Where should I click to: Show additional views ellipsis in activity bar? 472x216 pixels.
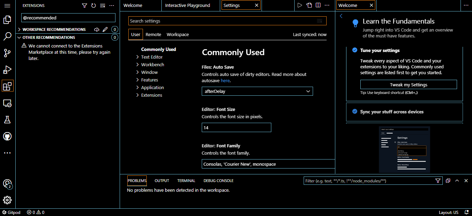click(x=7, y=153)
